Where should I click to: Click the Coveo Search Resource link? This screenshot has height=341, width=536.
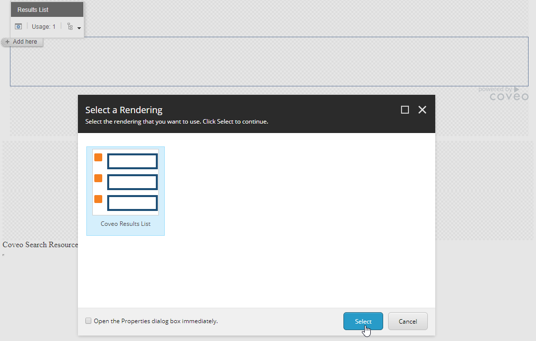(x=40, y=245)
